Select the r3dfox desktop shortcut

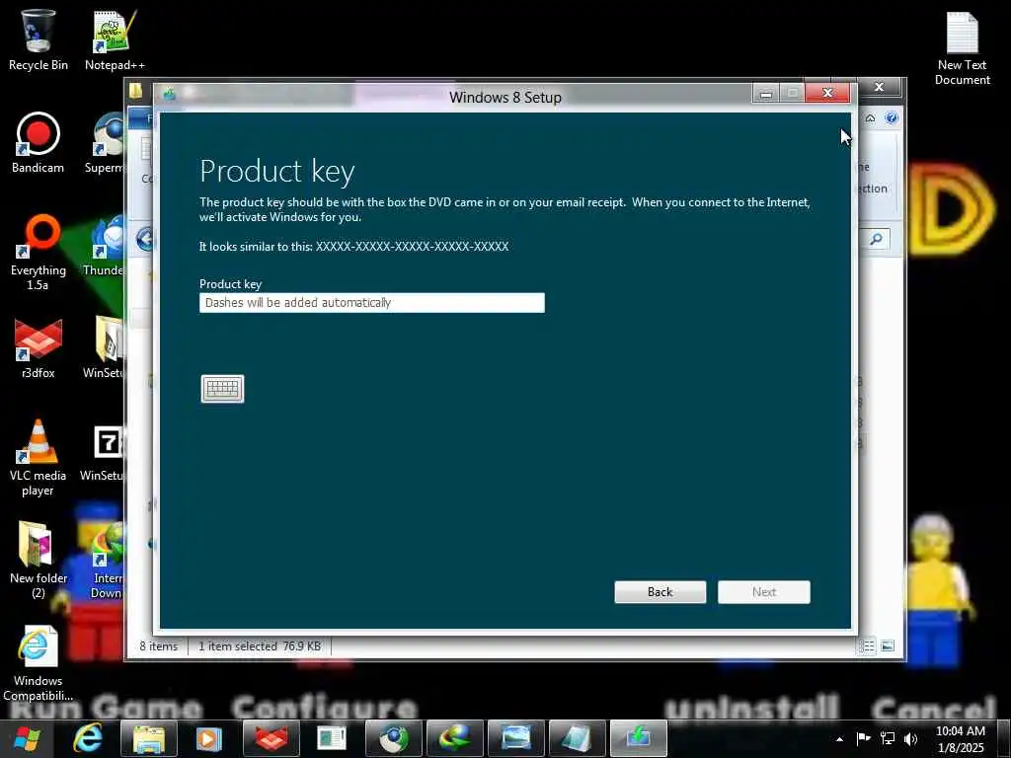pos(39,348)
